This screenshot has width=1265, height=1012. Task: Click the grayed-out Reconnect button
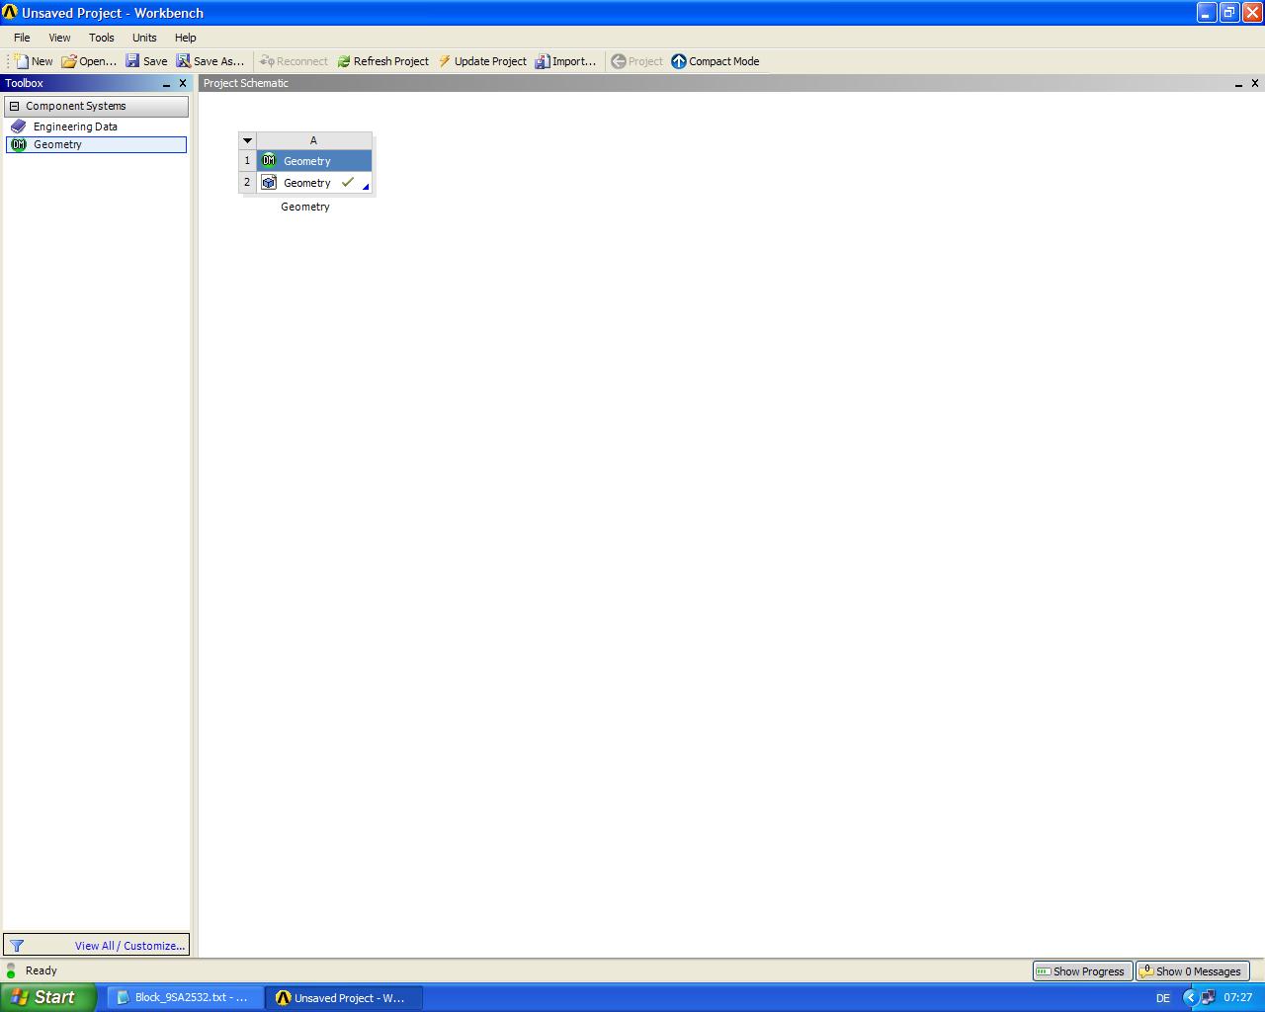click(294, 61)
